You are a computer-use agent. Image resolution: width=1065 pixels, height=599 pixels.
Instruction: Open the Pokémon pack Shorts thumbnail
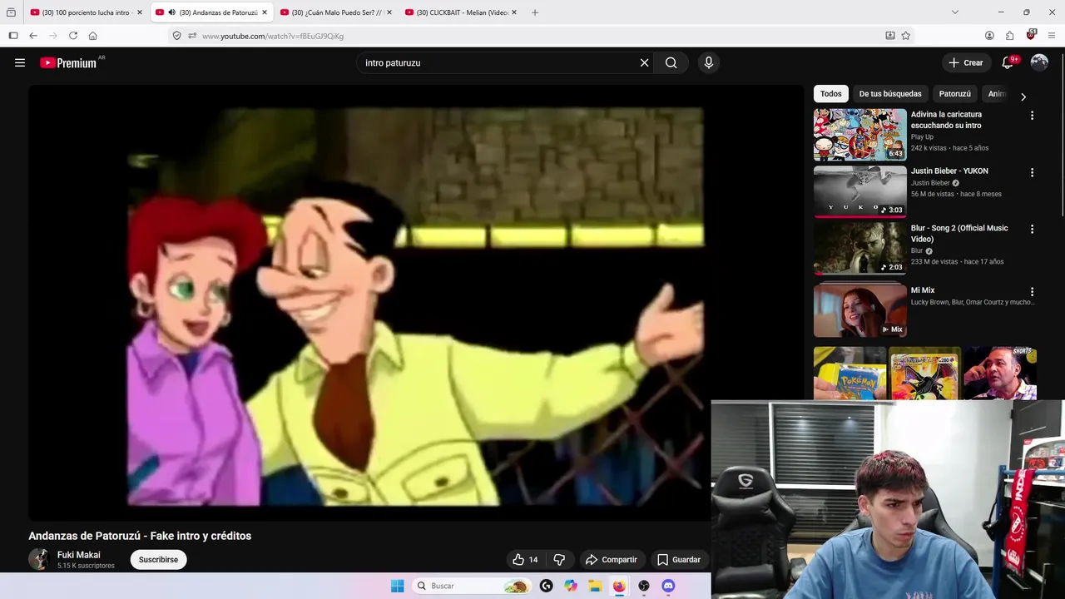(x=850, y=374)
